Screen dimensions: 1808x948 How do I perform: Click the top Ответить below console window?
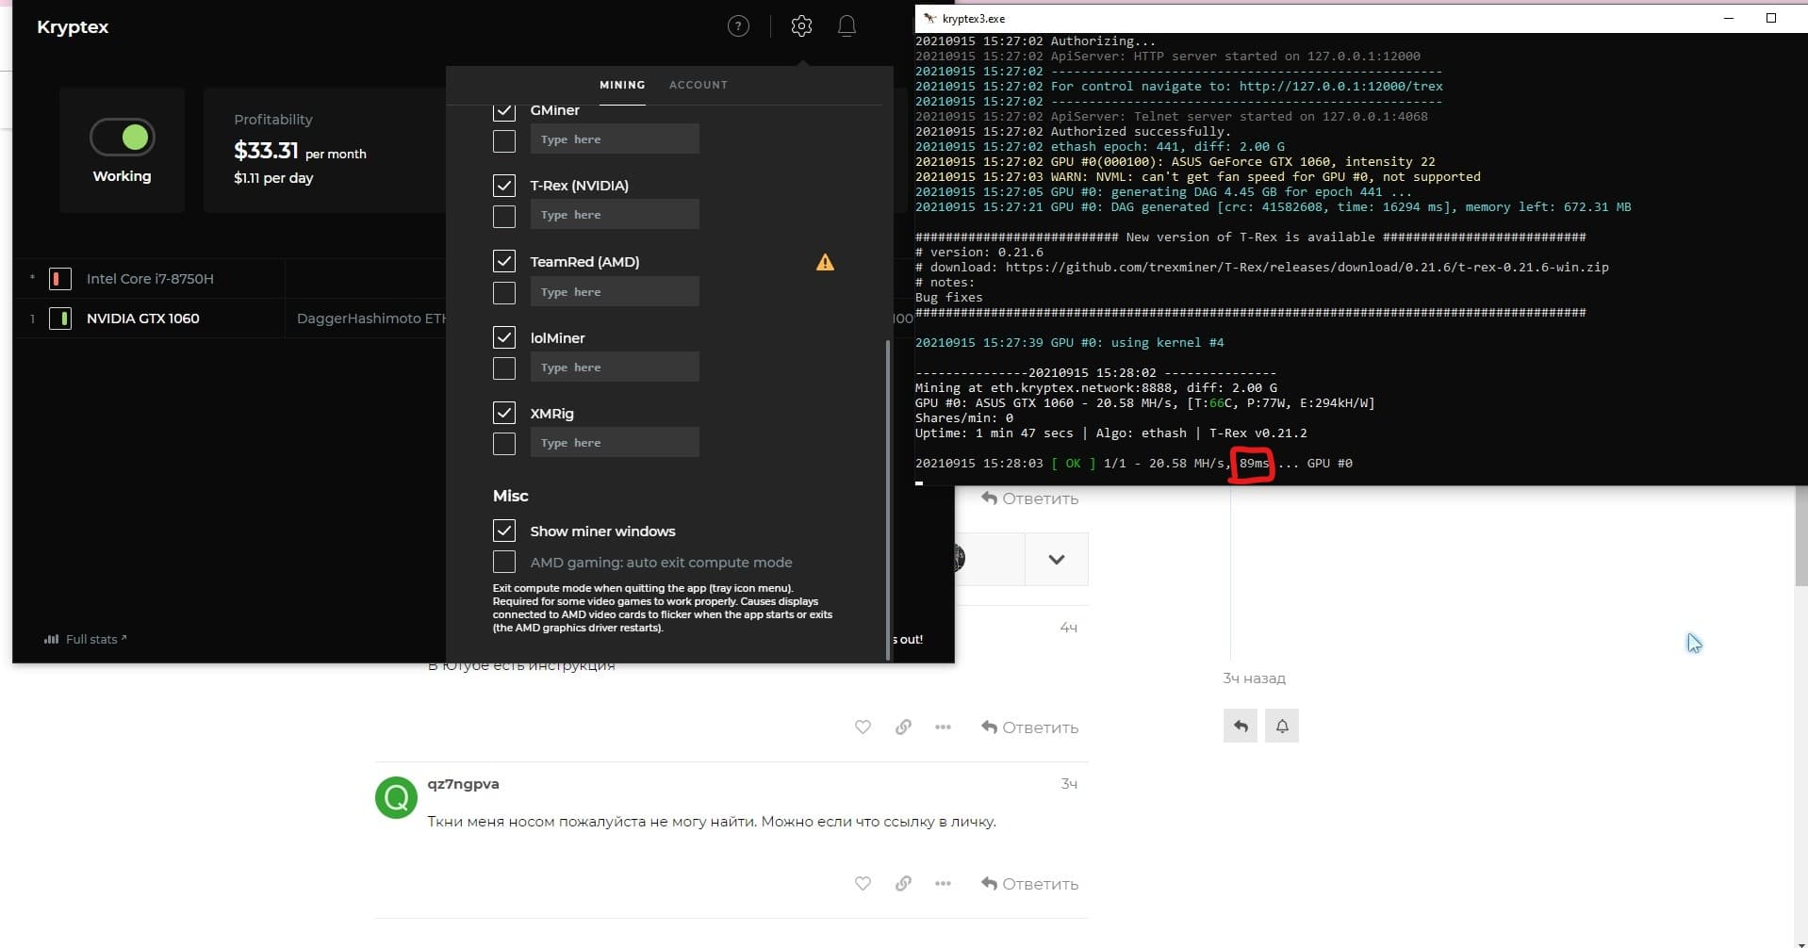pyautogui.click(x=1029, y=499)
